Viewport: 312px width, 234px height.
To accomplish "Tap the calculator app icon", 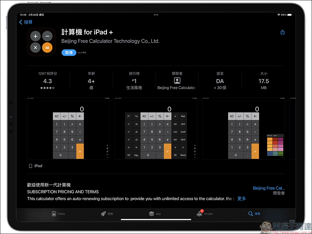I will (41, 42).
